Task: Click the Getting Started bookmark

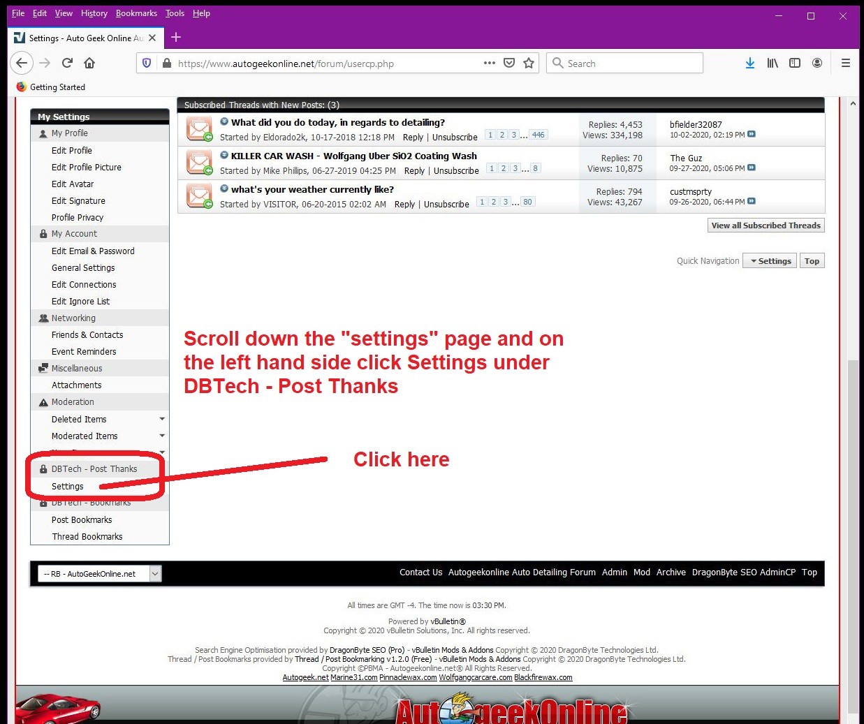Action: point(50,87)
